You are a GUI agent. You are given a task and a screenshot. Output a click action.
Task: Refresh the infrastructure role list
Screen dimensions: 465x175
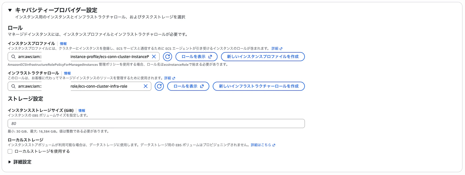point(159,86)
